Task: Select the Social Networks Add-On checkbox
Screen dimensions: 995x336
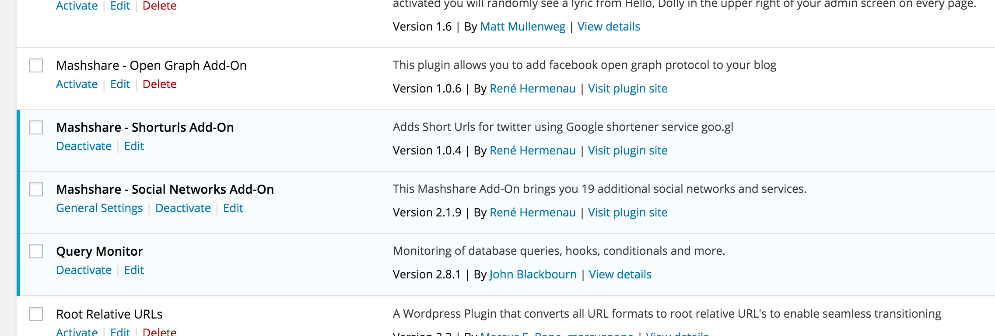Action: [36, 189]
